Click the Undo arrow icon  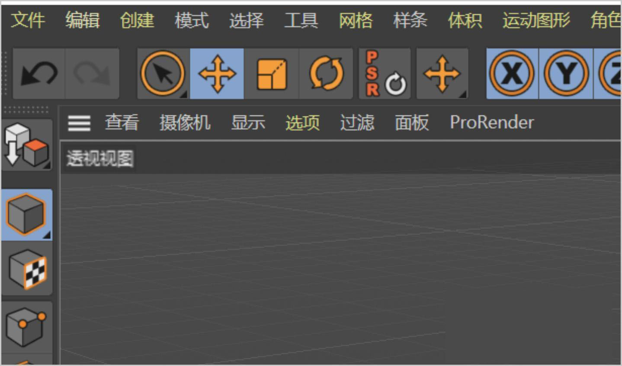point(39,74)
